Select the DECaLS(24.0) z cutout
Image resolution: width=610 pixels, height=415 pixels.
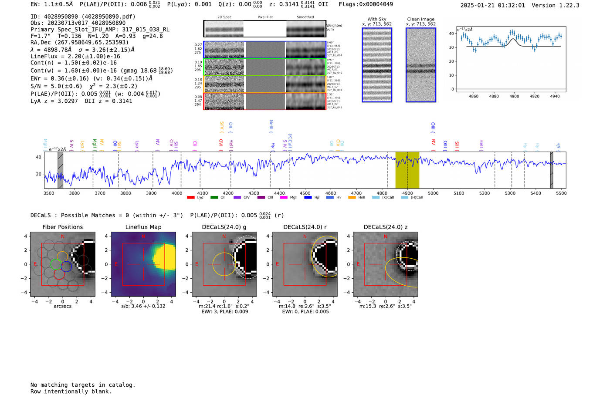click(386, 264)
